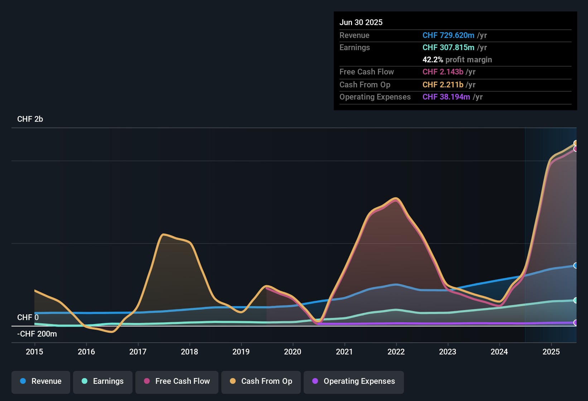Select the 2022 x-axis label
The width and height of the screenshot is (588, 401).
[x=396, y=352]
